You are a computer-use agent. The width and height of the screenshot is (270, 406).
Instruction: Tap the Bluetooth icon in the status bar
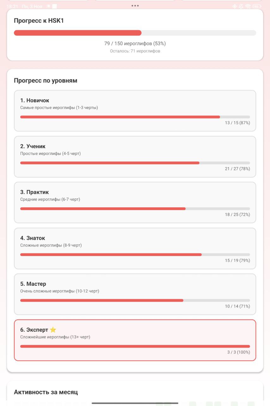235,6
